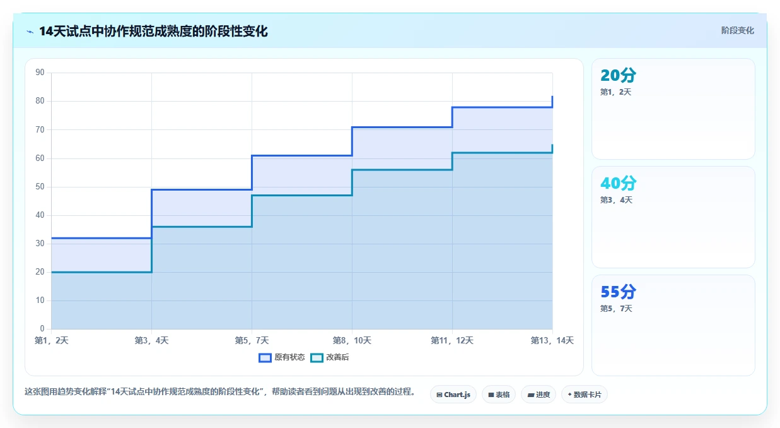Click the 改善后 legend color box
Viewport: 780px width, 428px height.
pyautogui.click(x=317, y=357)
